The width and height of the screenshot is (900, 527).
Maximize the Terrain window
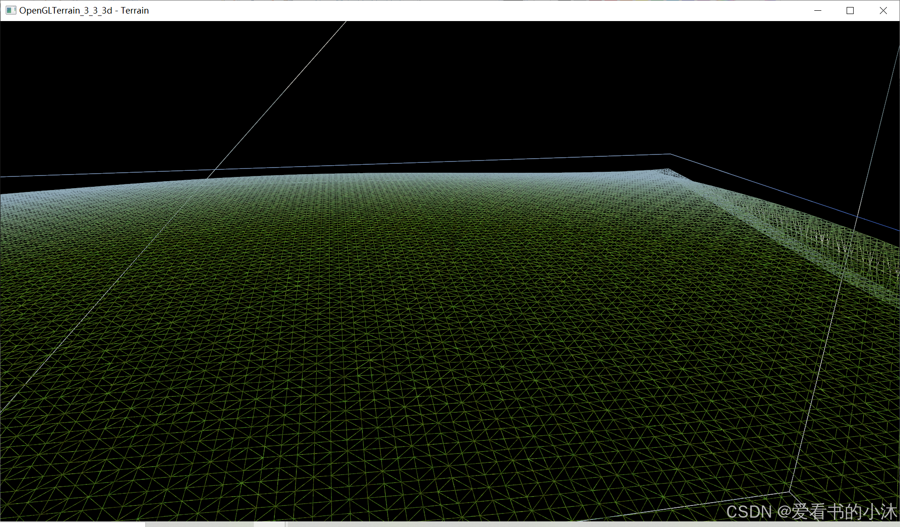[x=850, y=10]
